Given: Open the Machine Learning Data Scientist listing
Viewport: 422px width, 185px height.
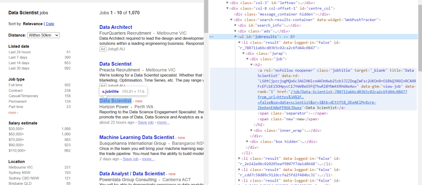Looking at the screenshot, I should 137,137.
